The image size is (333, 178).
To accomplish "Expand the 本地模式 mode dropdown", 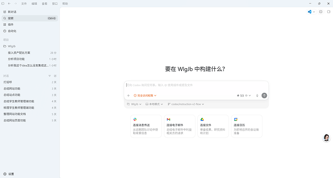I will click(154, 104).
